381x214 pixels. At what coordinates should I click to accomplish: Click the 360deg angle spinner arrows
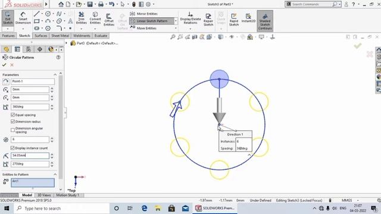pyautogui.click(x=52, y=107)
